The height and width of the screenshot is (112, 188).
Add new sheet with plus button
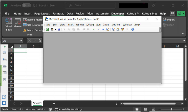click(54, 104)
